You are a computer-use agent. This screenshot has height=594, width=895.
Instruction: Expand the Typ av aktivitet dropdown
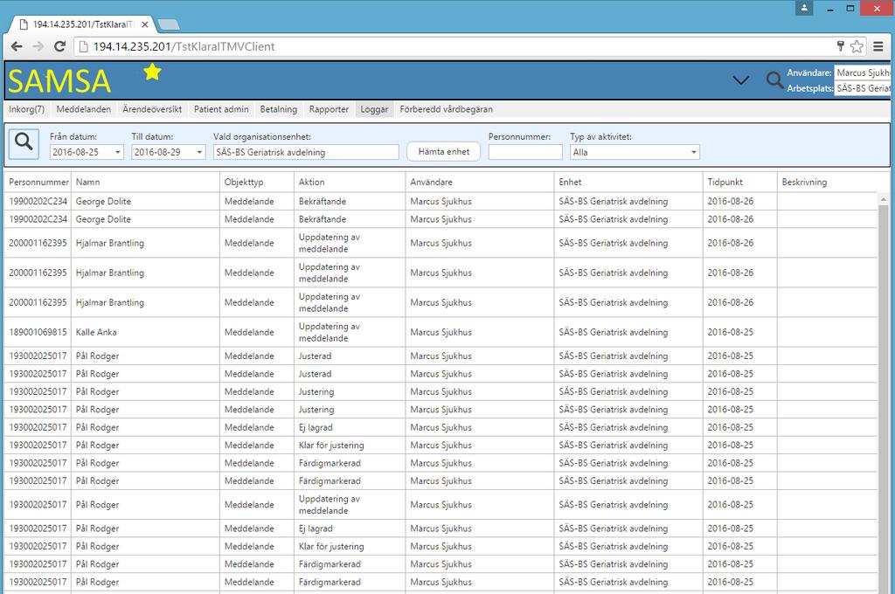pyautogui.click(x=693, y=152)
